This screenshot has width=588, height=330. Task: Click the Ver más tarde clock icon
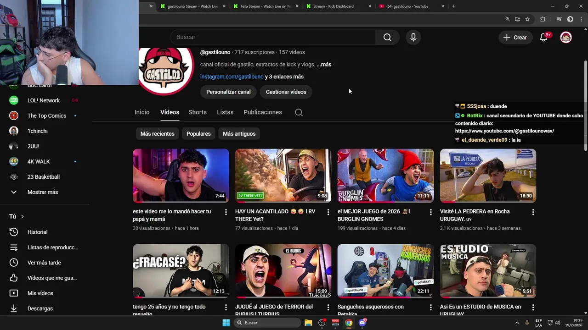point(14,263)
